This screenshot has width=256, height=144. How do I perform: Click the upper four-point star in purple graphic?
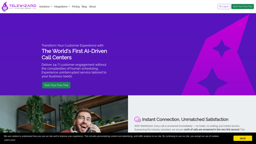(x=222, y=48)
